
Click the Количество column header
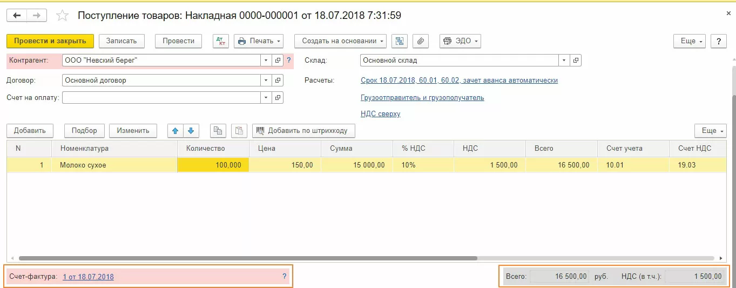click(x=213, y=149)
